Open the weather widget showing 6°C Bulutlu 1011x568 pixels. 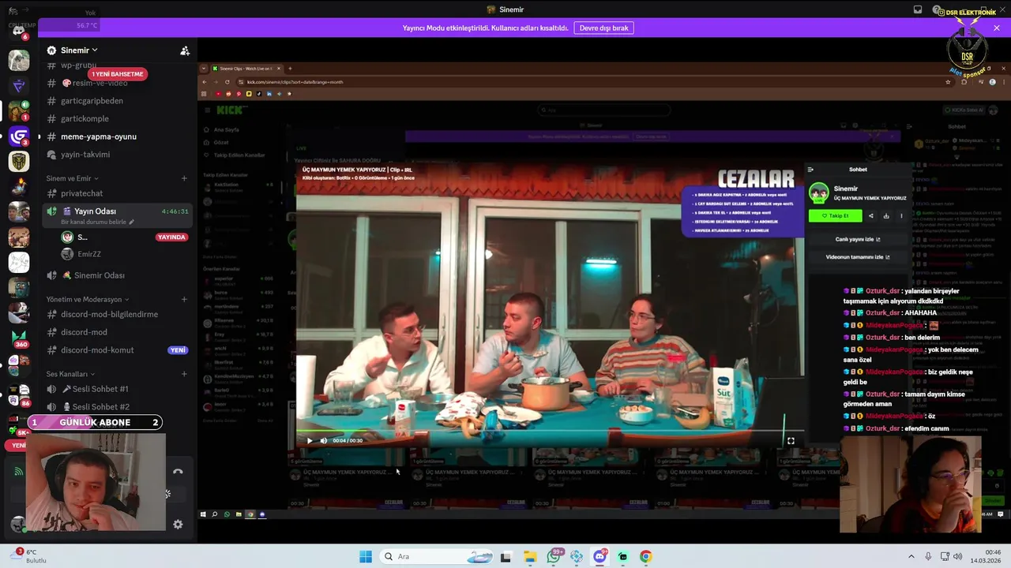coord(30,556)
